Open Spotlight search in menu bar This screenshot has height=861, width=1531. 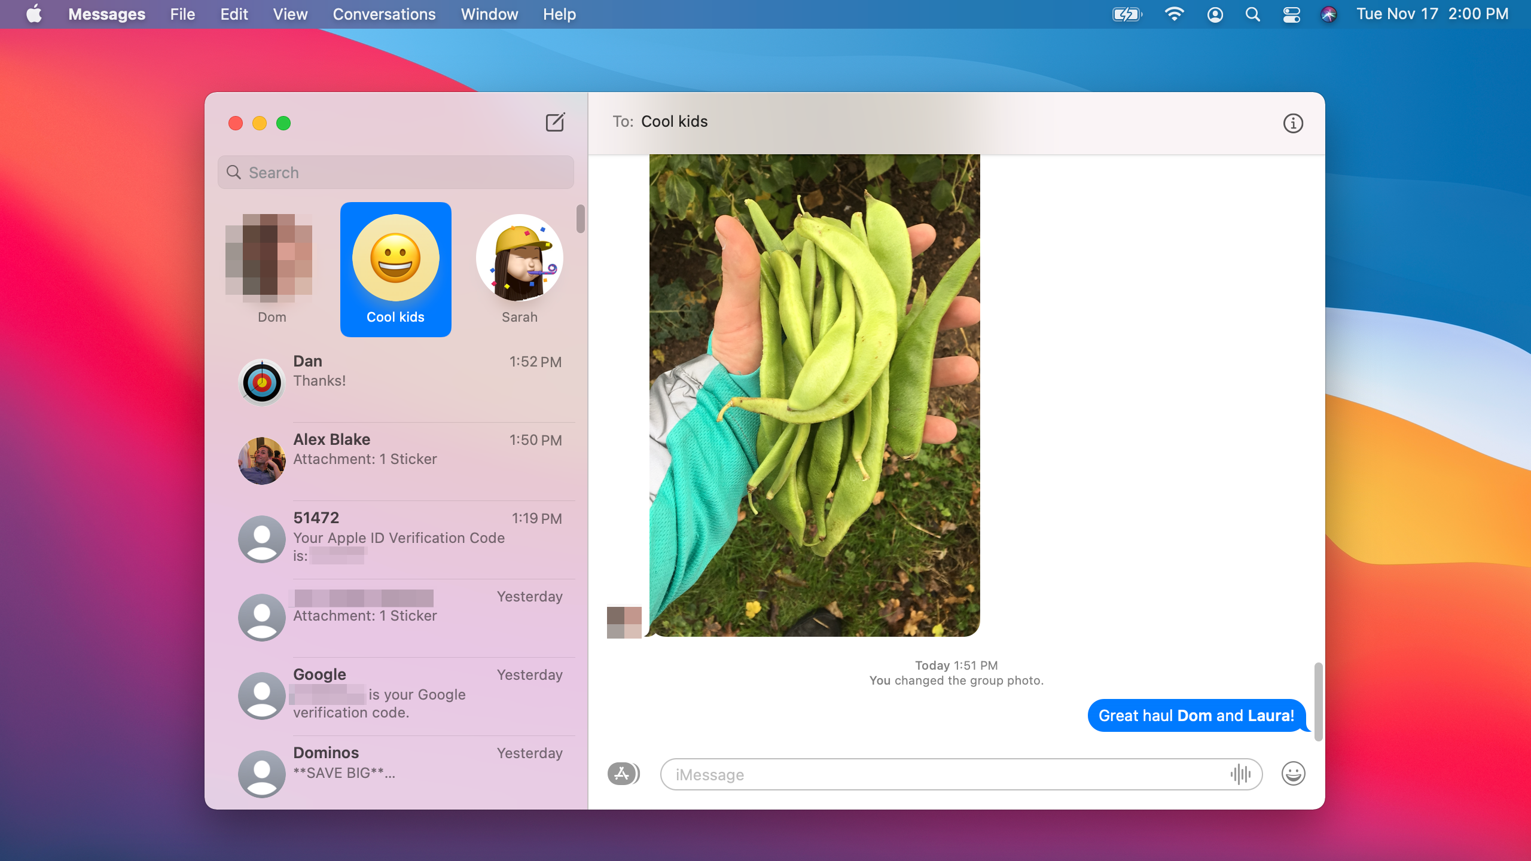[x=1252, y=14]
